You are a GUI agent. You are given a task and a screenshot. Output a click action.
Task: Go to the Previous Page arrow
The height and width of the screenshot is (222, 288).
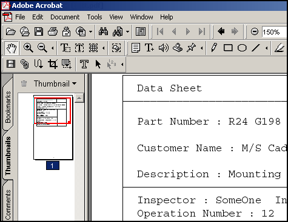[174, 31]
